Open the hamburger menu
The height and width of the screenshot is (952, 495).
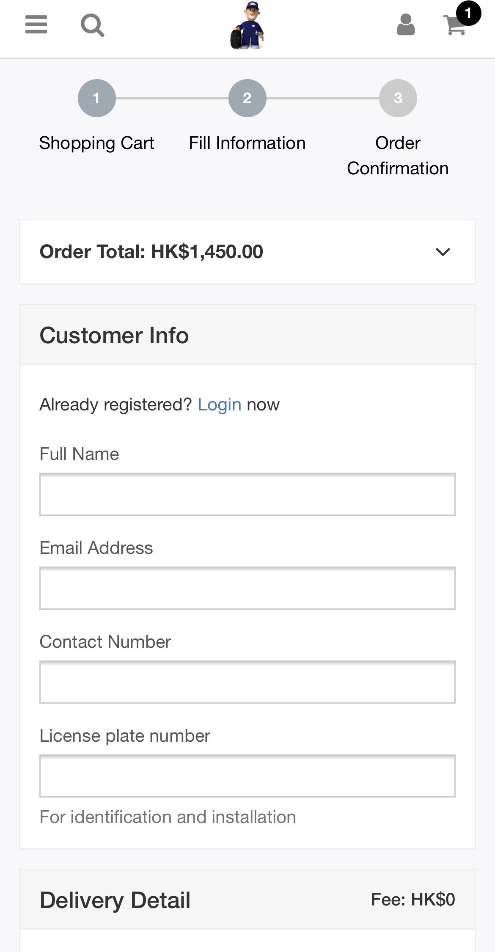coord(36,25)
